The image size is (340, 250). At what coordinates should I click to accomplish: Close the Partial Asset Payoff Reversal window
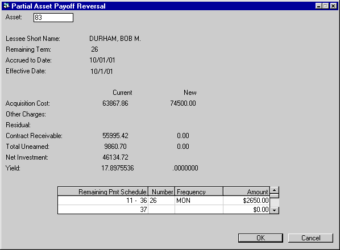tap(333, 6)
